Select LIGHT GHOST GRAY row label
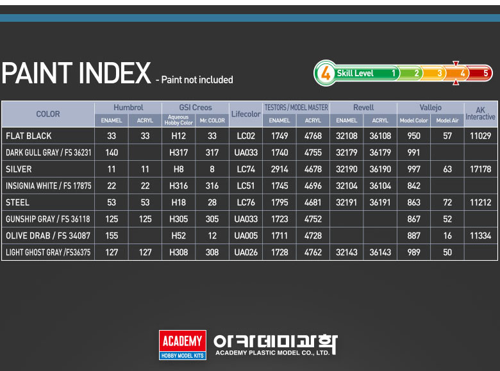This screenshot has width=500, height=371. tap(48, 252)
